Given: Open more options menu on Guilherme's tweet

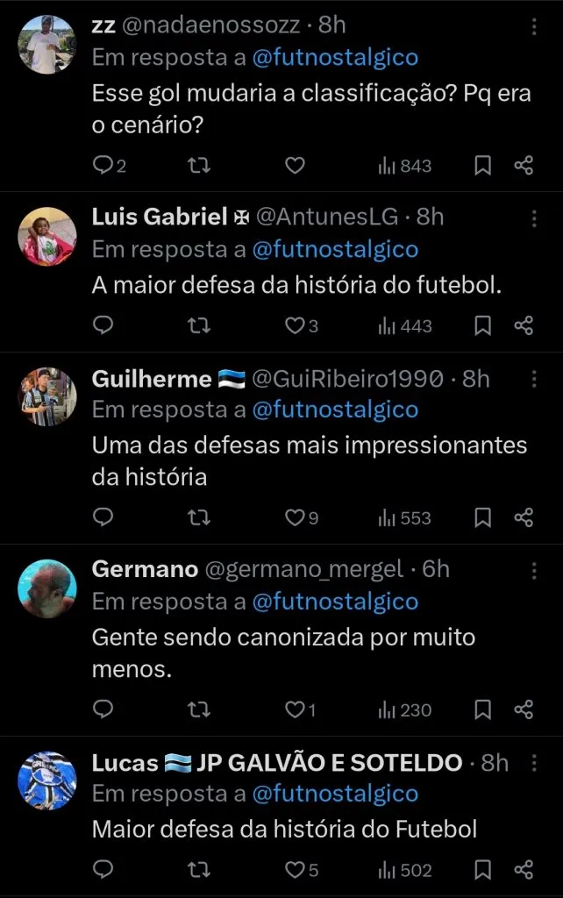Looking at the screenshot, I should pyautogui.click(x=535, y=380).
